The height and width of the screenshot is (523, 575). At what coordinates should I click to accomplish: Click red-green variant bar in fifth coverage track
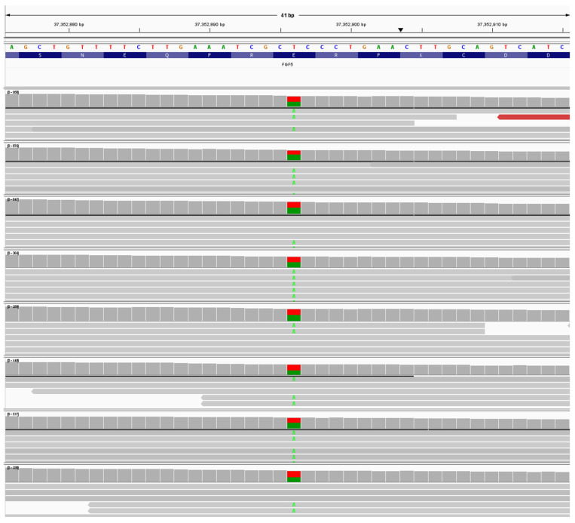point(294,315)
